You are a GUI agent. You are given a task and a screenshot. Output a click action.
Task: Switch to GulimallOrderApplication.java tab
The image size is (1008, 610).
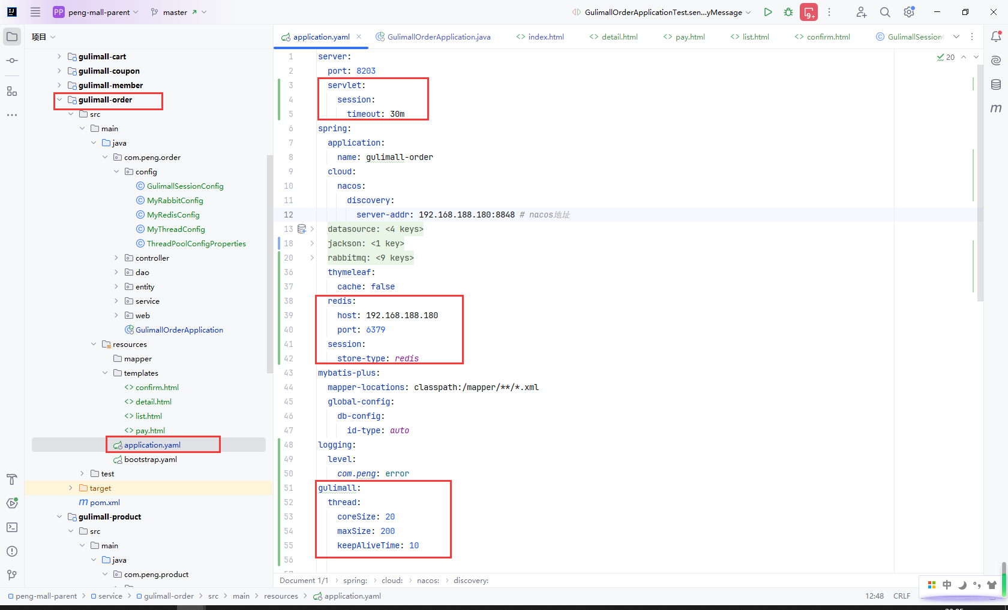(x=433, y=37)
